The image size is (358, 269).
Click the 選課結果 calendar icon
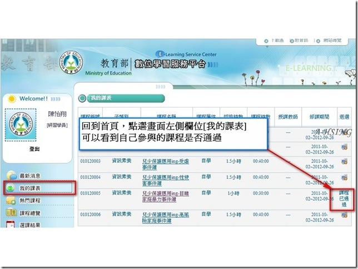(10, 224)
